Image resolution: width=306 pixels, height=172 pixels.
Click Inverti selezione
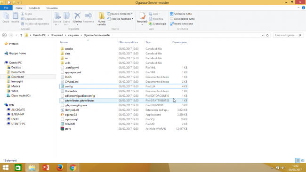click(x=181, y=24)
